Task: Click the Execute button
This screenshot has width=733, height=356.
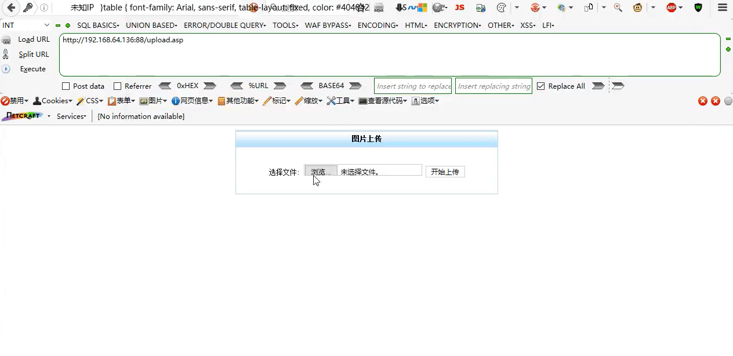Action: [24, 68]
